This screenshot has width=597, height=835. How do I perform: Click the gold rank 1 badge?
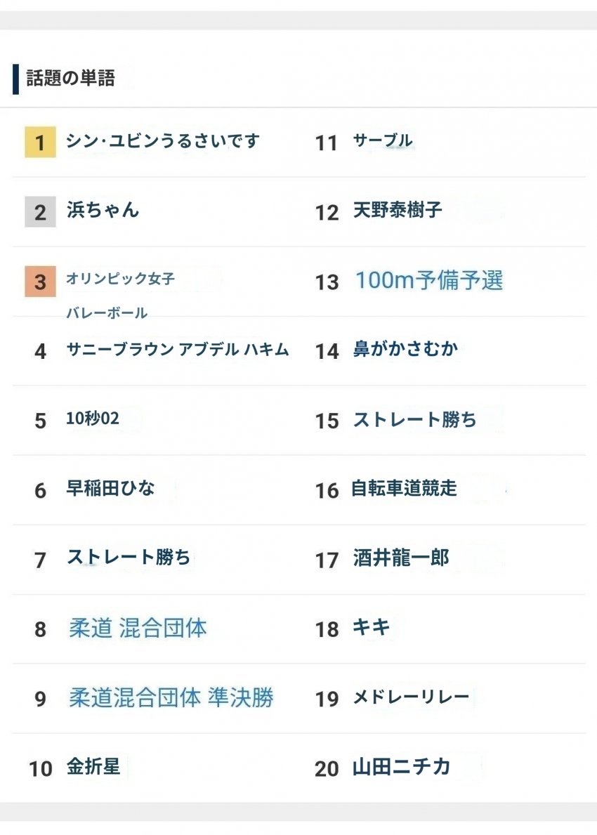click(x=41, y=142)
